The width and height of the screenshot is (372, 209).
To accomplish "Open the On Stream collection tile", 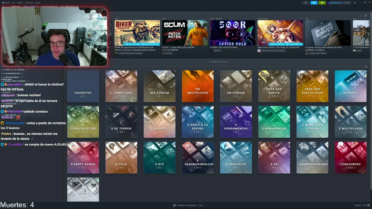I will point(236,86).
